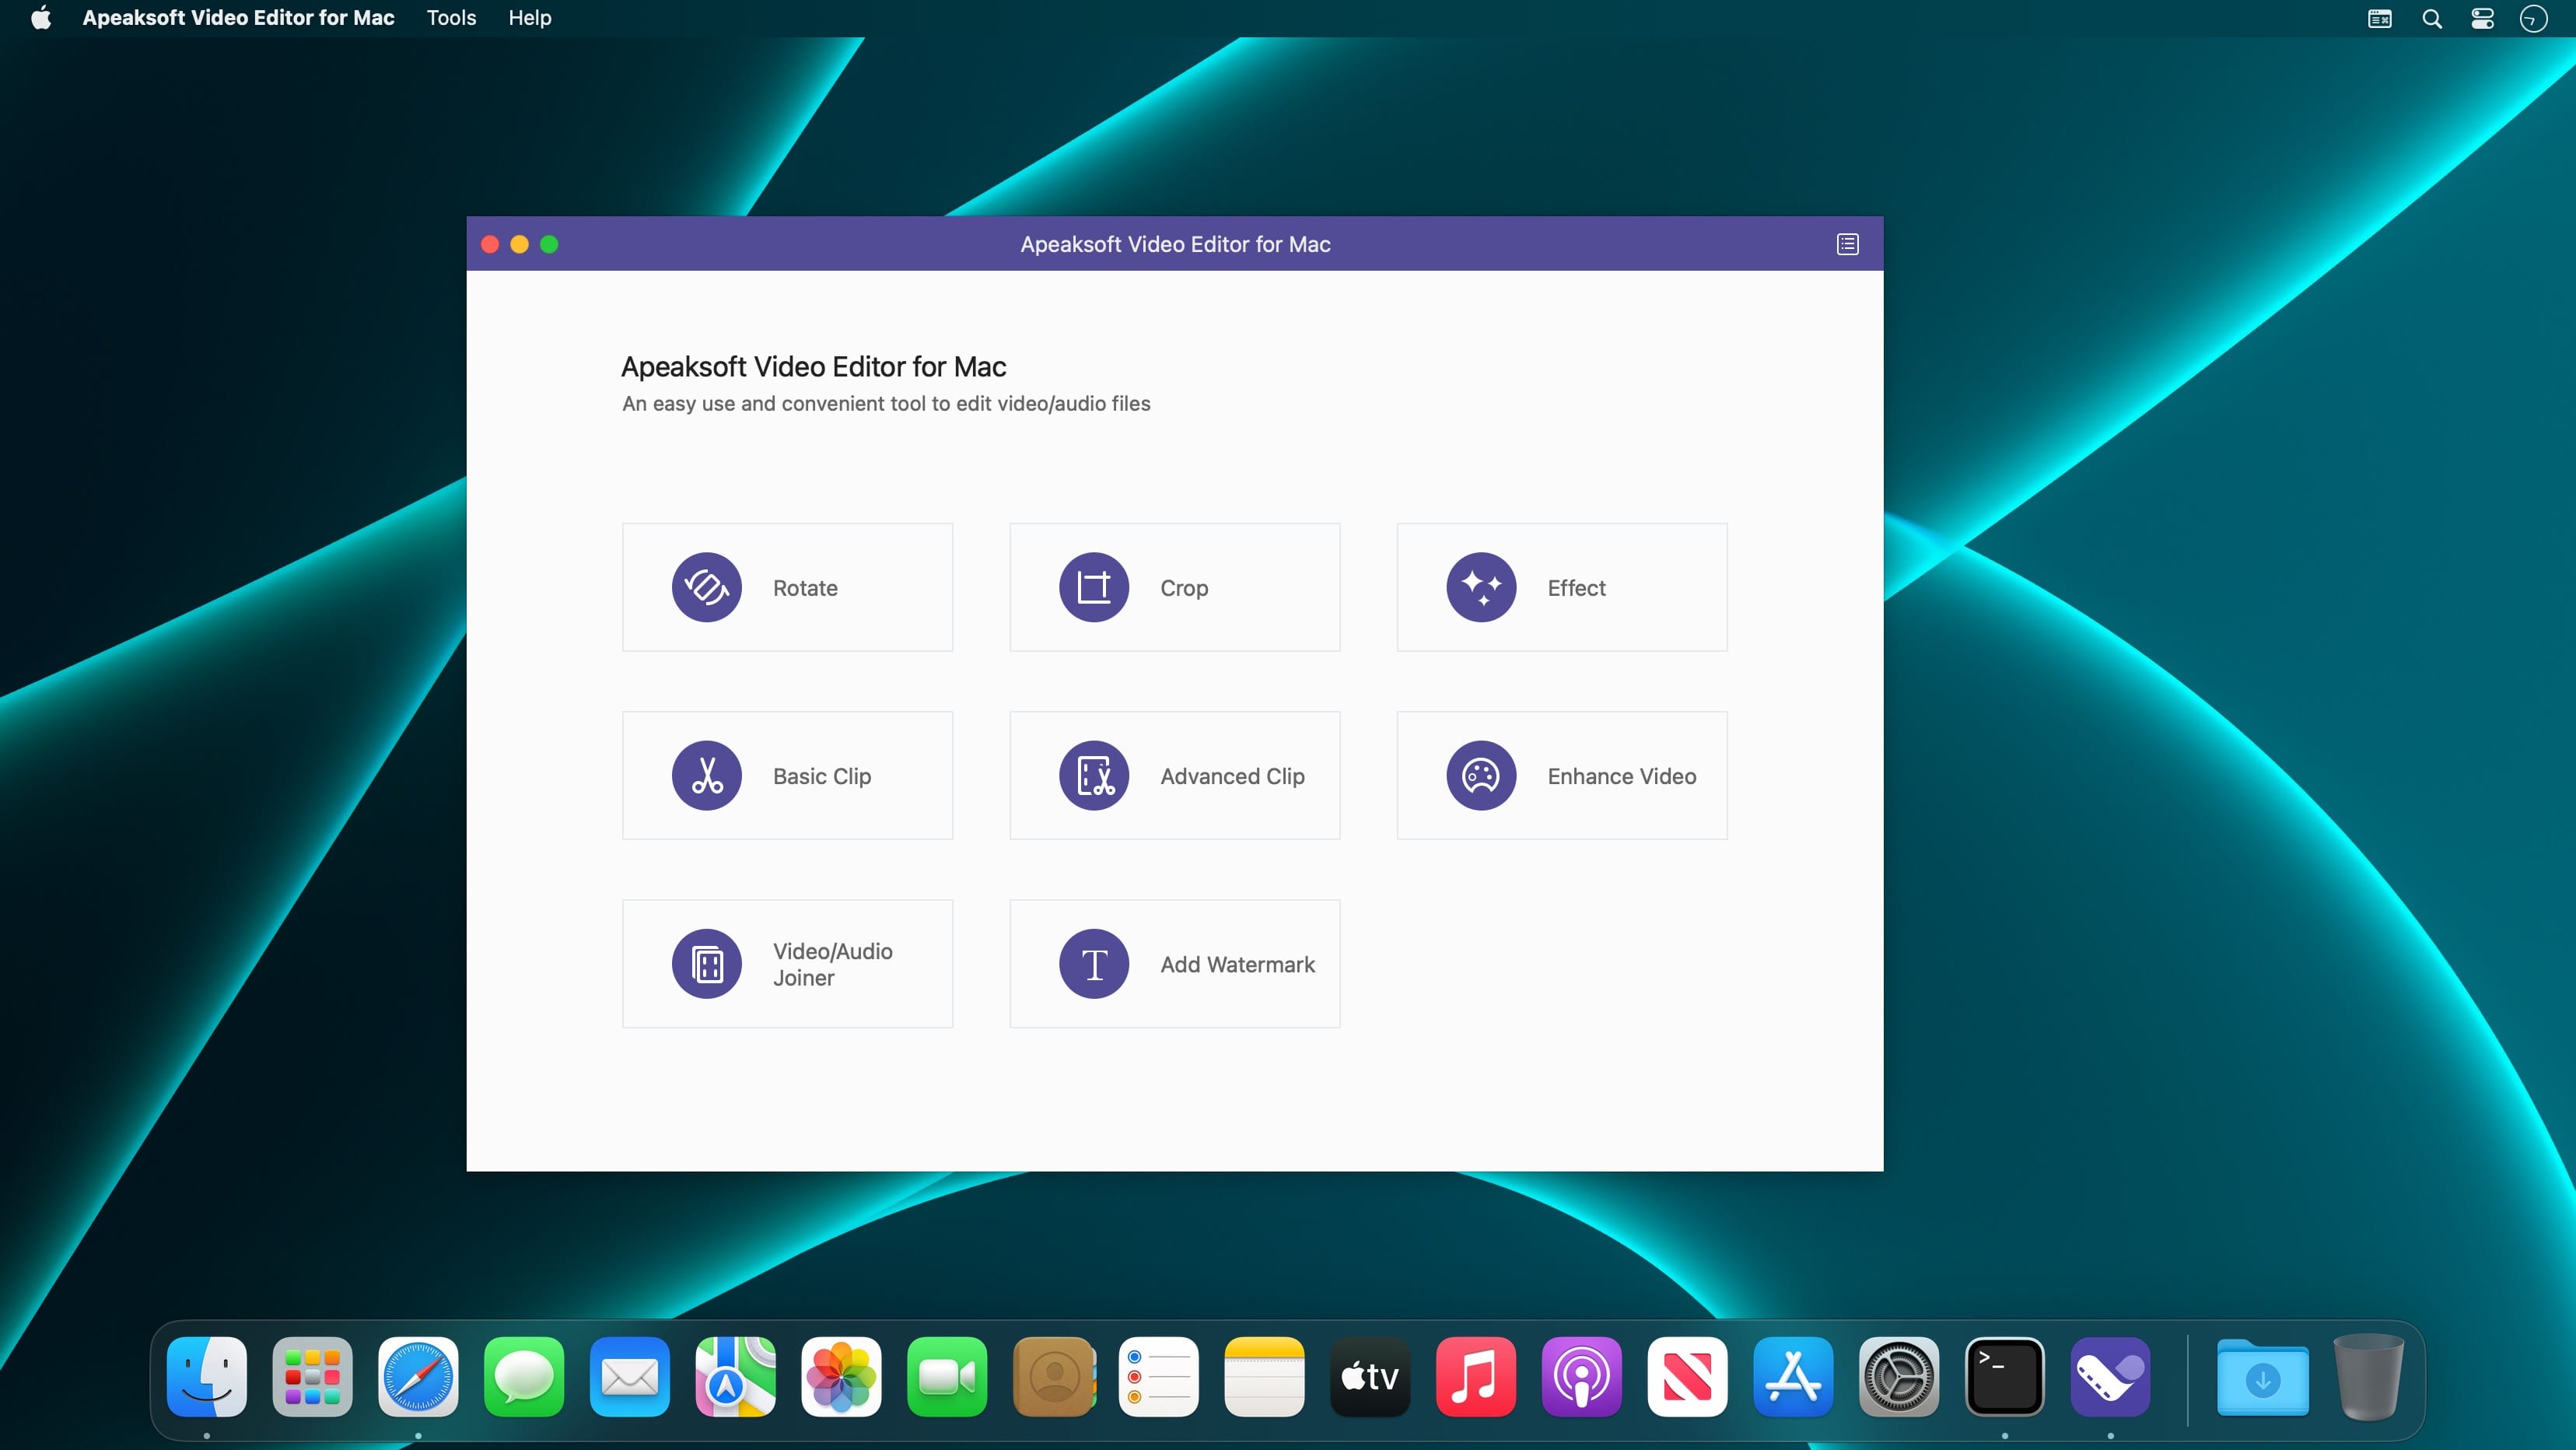The image size is (2576, 1450).
Task: Open Spotlight search in the menu bar
Action: coord(2431,18)
